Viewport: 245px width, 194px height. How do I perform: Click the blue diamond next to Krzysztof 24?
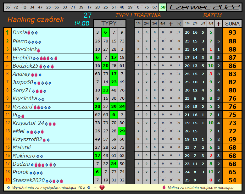pyautogui.click(x=47, y=124)
